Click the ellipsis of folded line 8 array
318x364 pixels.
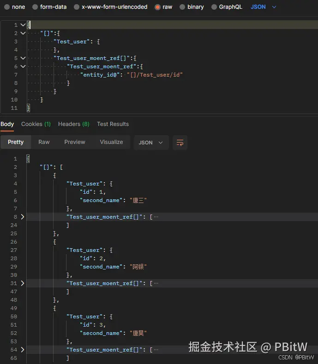[156, 217]
